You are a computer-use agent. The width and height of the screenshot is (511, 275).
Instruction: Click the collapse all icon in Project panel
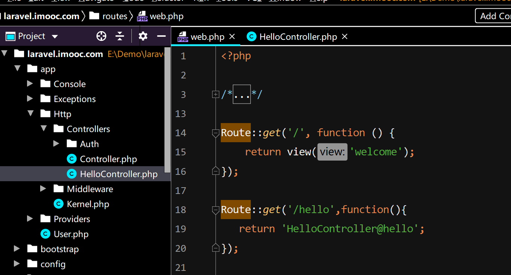pyautogui.click(x=120, y=36)
